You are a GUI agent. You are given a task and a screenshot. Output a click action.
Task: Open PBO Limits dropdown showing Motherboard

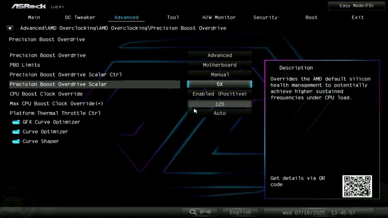coord(220,65)
